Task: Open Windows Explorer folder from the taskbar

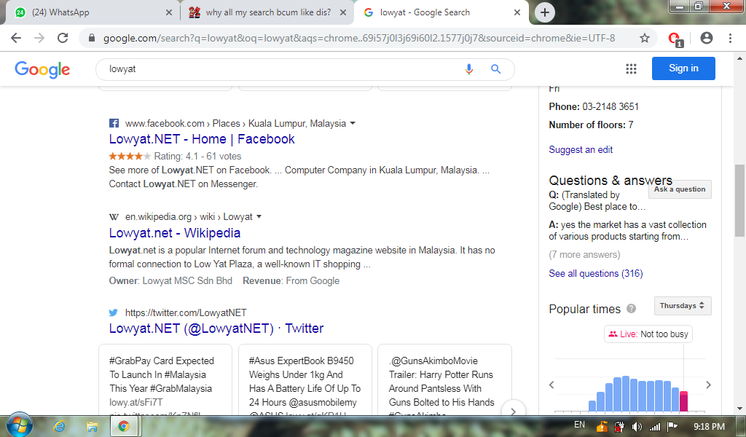Action: [92, 427]
